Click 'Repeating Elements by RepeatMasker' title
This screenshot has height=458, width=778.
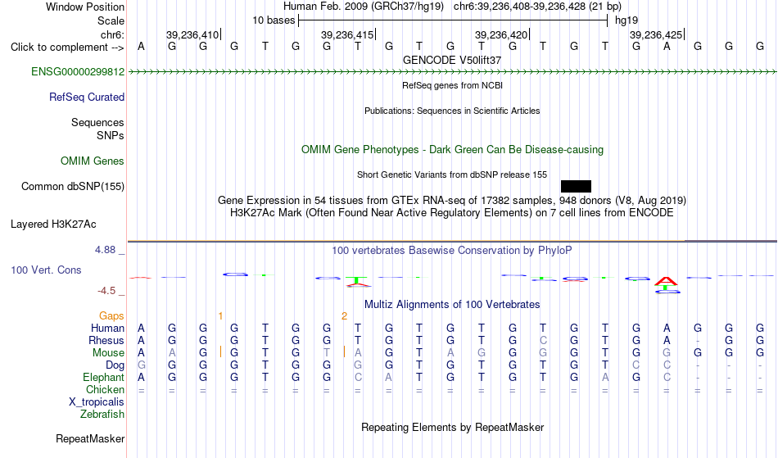(x=453, y=427)
